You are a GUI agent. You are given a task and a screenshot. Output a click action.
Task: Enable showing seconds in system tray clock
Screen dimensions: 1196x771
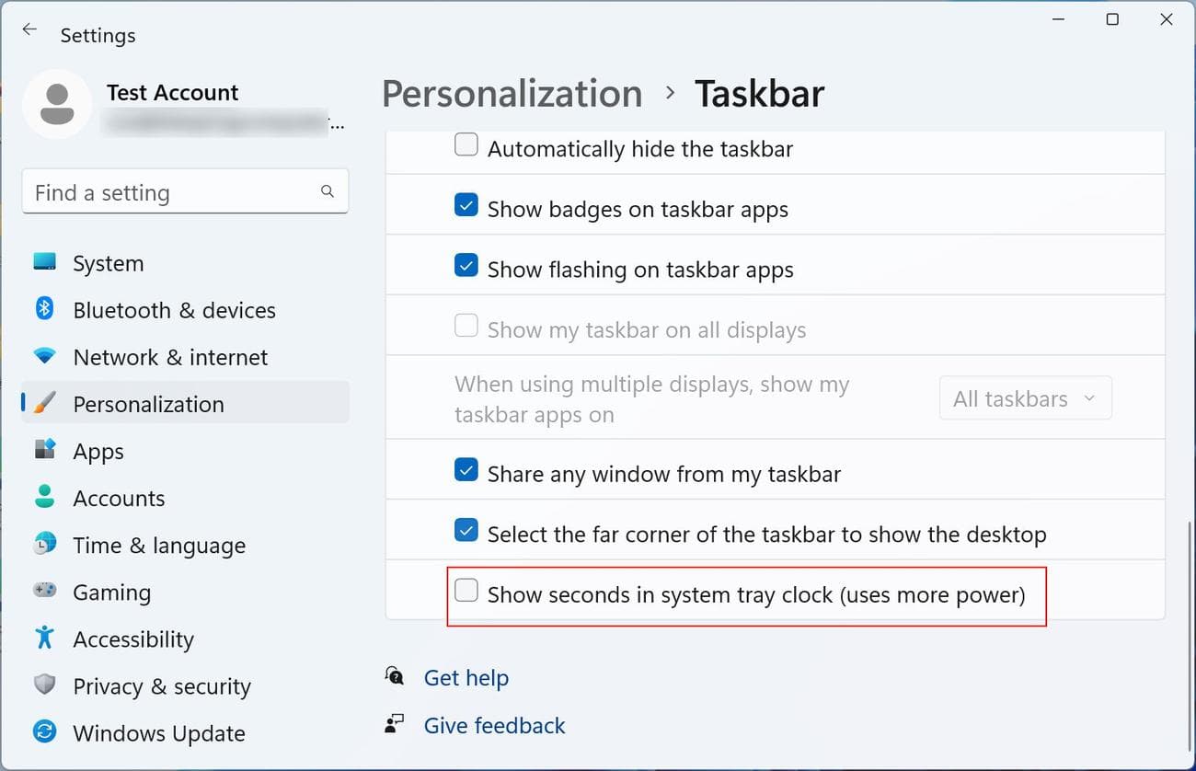click(466, 590)
